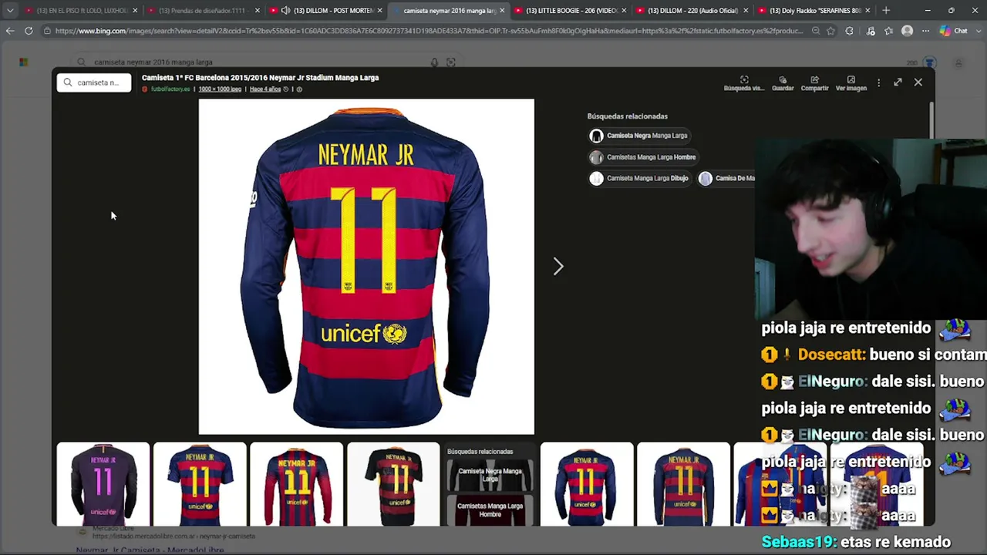Mute the audio of the DILLOM - POST MORTEM tab
The width and height of the screenshot is (987, 555).
pos(285,11)
